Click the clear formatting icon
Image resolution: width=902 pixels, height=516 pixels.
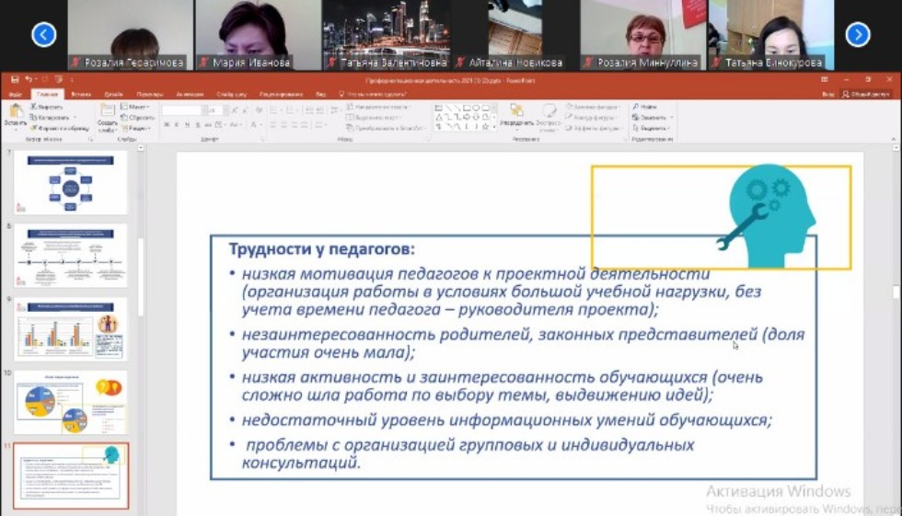pos(259,109)
